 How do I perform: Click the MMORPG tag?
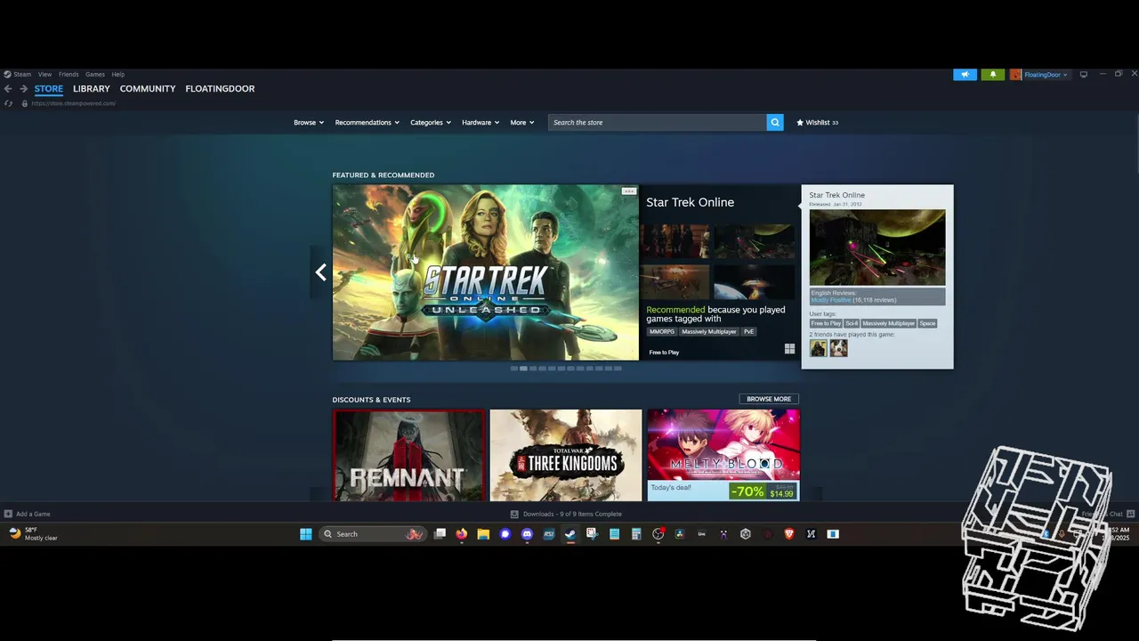662,331
